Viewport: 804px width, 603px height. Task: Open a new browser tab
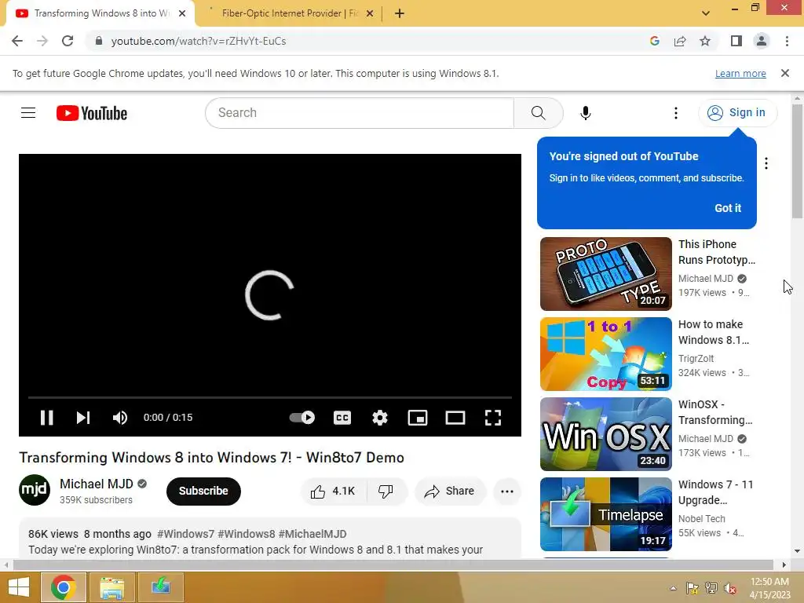tap(400, 13)
